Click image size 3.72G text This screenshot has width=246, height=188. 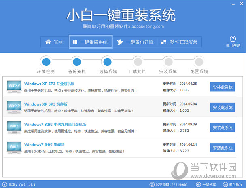184,151
